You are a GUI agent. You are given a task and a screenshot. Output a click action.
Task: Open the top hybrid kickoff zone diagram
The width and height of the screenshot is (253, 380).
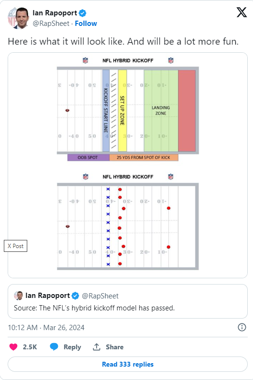click(128, 109)
